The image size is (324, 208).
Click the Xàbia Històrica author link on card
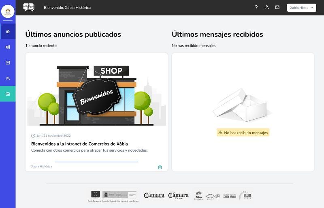pos(42,166)
